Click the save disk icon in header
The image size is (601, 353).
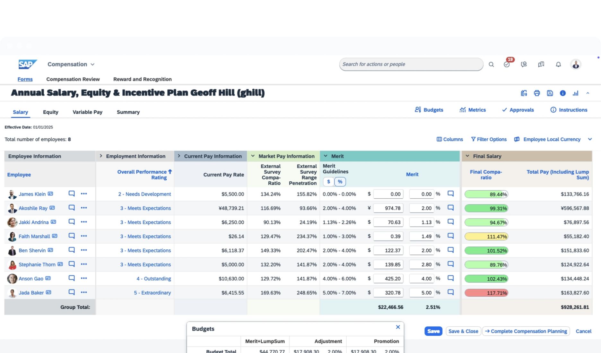(x=550, y=93)
